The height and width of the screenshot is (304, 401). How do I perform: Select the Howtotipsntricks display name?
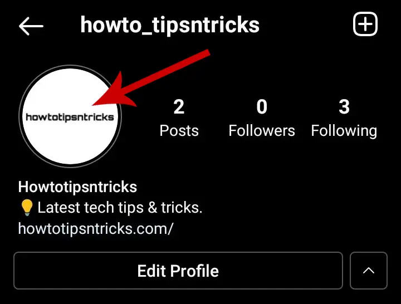click(x=77, y=187)
